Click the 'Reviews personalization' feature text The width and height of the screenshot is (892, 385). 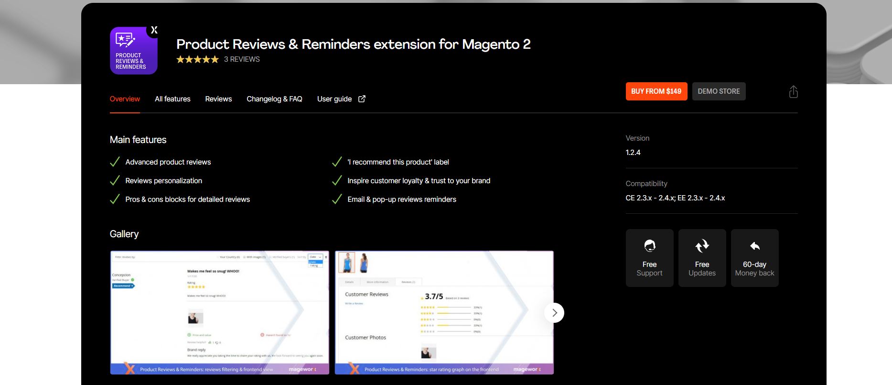coord(164,181)
